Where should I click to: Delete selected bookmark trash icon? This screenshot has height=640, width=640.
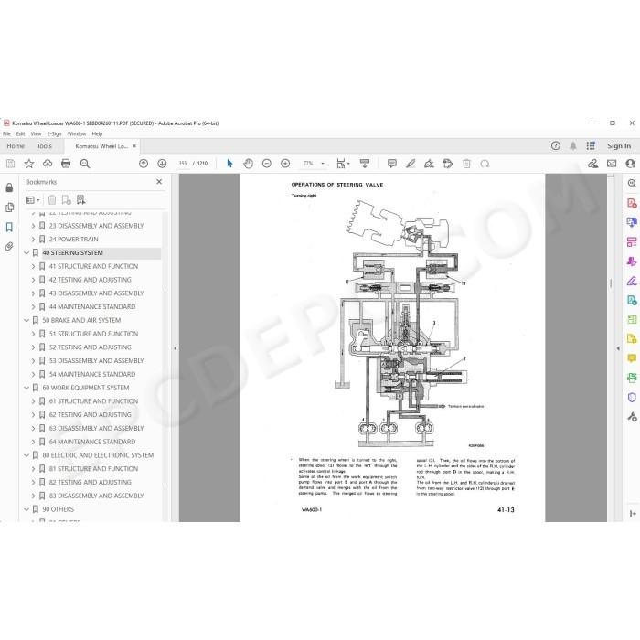click(x=52, y=199)
